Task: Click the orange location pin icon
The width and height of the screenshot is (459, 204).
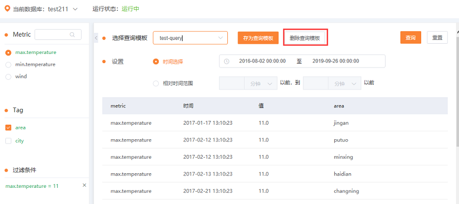Action: pos(8,8)
